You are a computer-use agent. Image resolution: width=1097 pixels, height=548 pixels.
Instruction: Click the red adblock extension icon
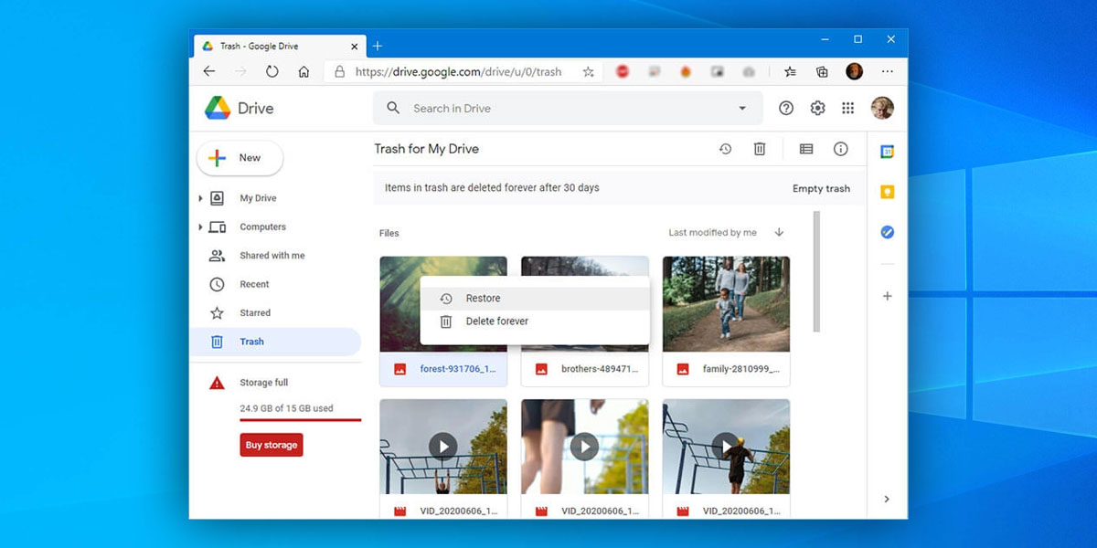[623, 71]
